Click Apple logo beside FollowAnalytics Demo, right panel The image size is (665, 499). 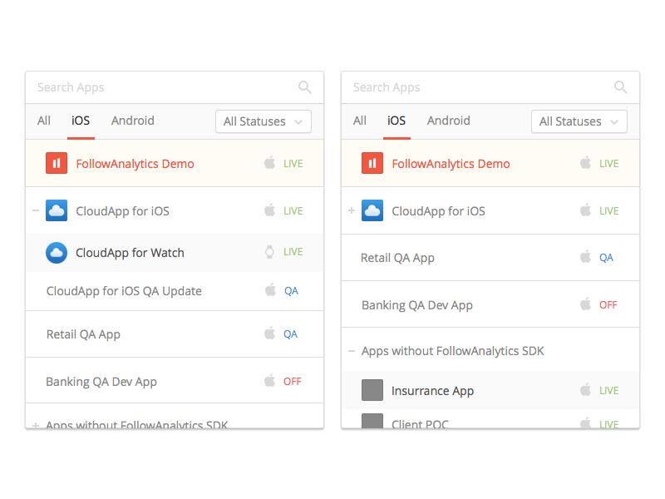pyautogui.click(x=586, y=162)
